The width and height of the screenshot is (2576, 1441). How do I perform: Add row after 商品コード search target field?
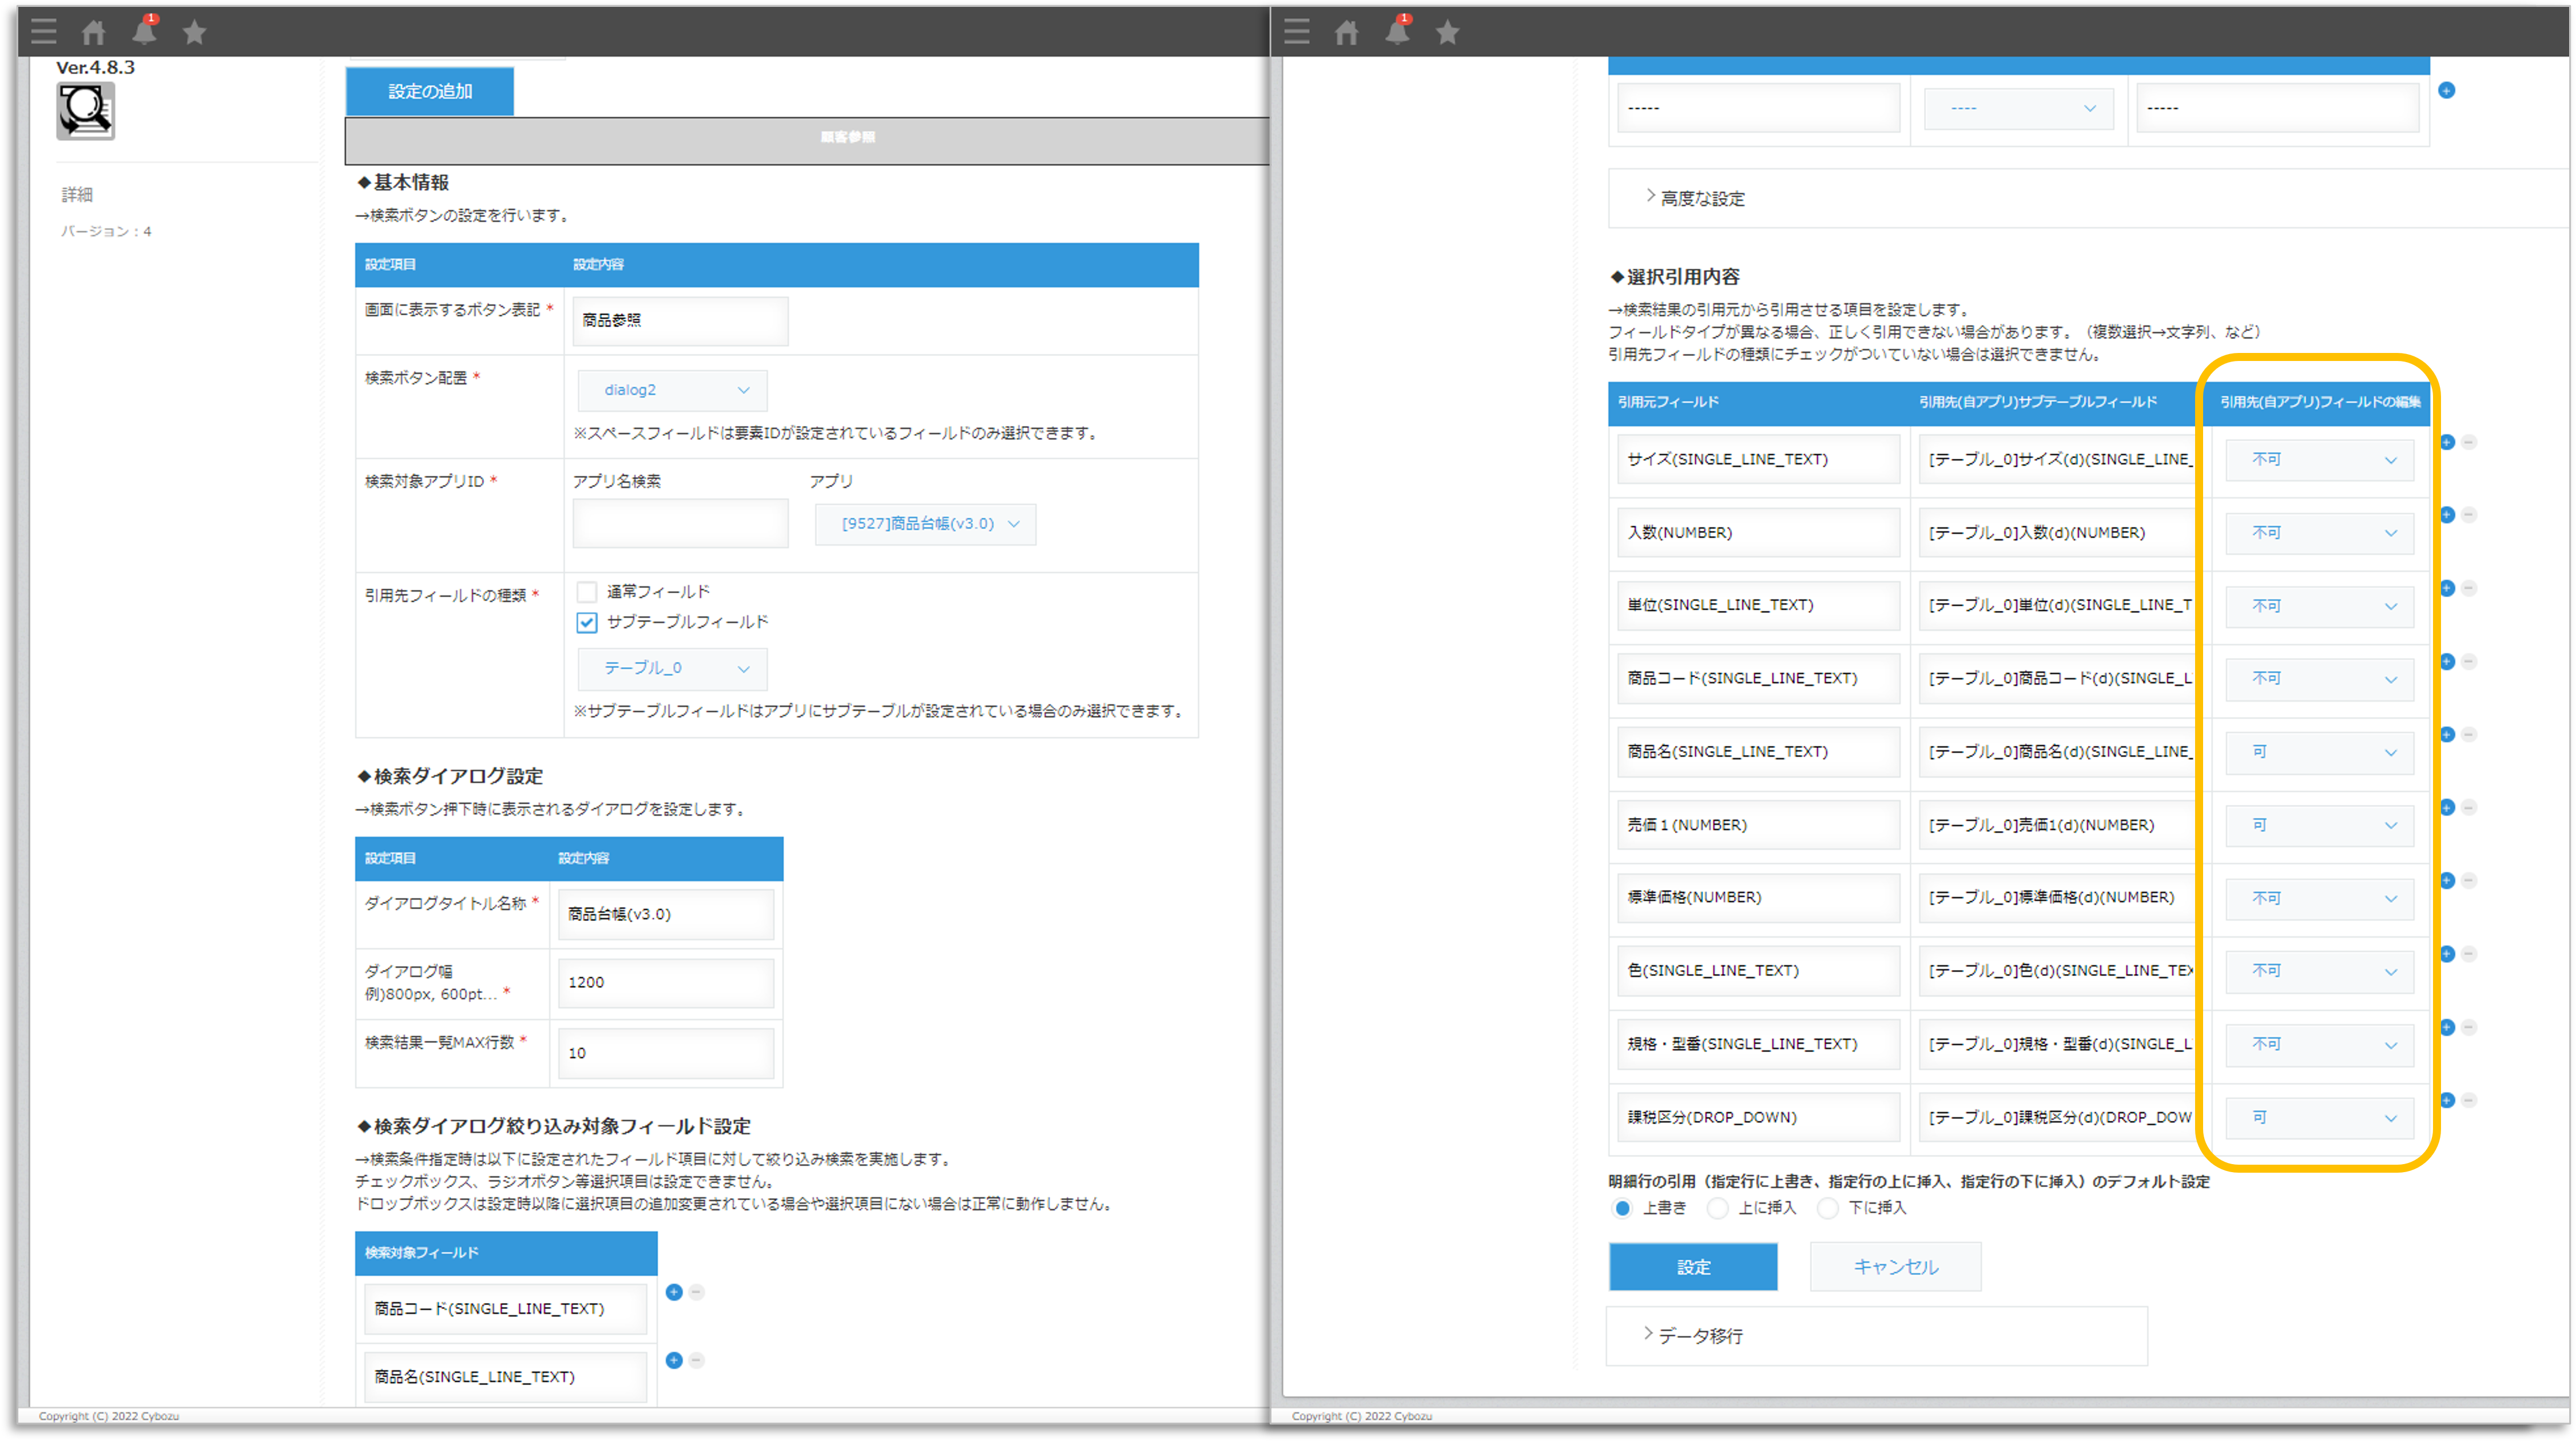pos(674,1292)
